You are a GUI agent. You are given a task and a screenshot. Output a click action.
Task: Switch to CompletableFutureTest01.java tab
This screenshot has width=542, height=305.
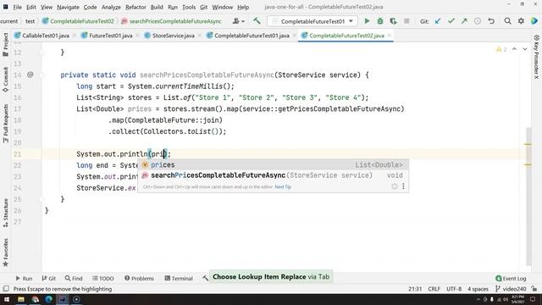coord(252,36)
